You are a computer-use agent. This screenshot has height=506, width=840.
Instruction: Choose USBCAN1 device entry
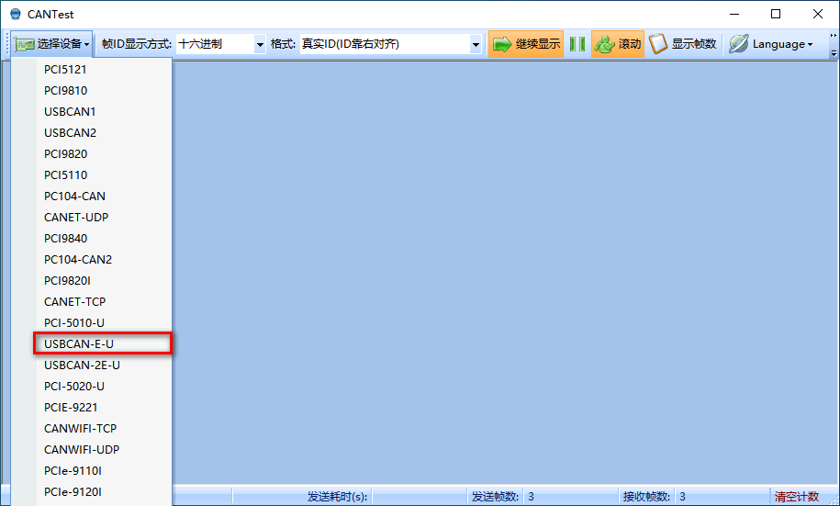tap(70, 111)
